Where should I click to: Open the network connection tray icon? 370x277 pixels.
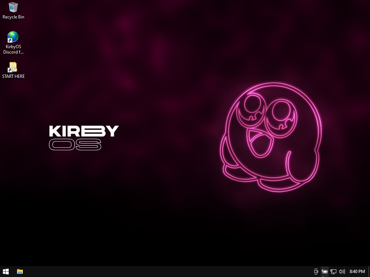333,272
